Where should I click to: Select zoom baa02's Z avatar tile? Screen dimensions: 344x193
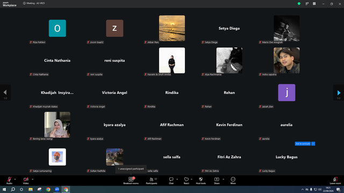click(x=114, y=28)
